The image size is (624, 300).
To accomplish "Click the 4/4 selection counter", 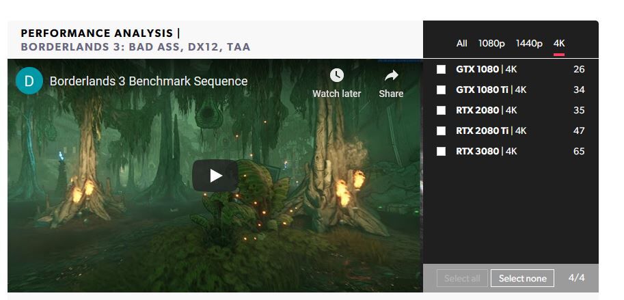I will (x=577, y=277).
